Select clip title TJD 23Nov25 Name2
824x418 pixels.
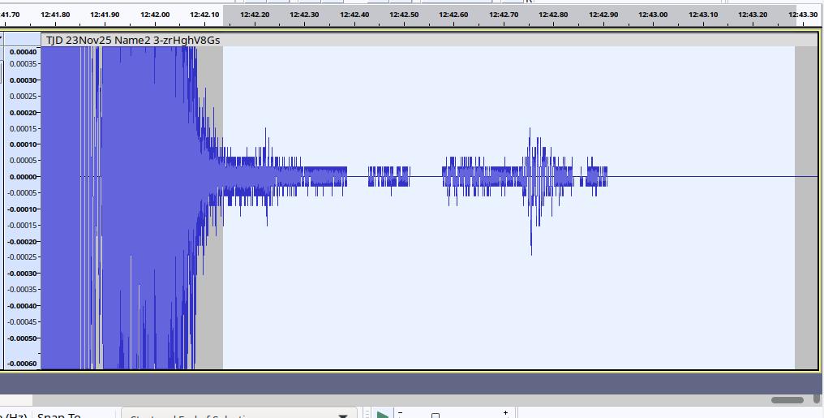pos(132,40)
